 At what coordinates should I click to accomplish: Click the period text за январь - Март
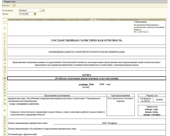point(86,84)
